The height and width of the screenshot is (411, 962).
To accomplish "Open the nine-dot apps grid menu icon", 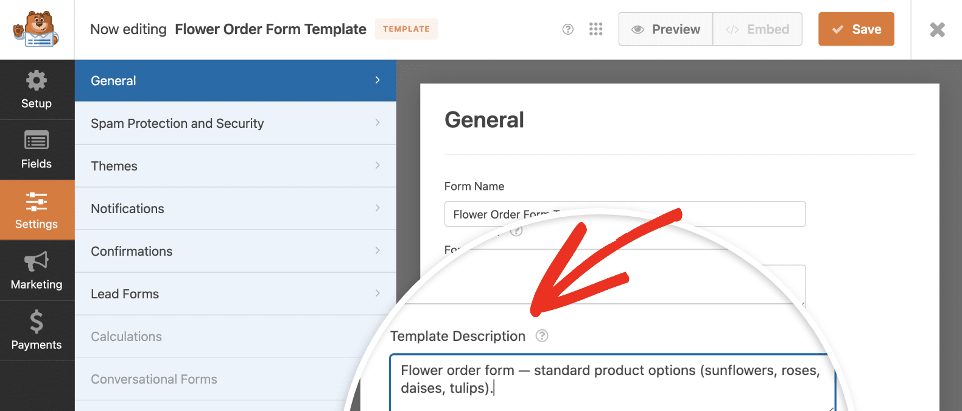I will pyautogui.click(x=596, y=29).
